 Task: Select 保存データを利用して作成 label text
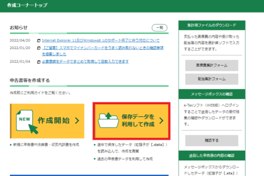pyautogui.click(x=138, y=120)
